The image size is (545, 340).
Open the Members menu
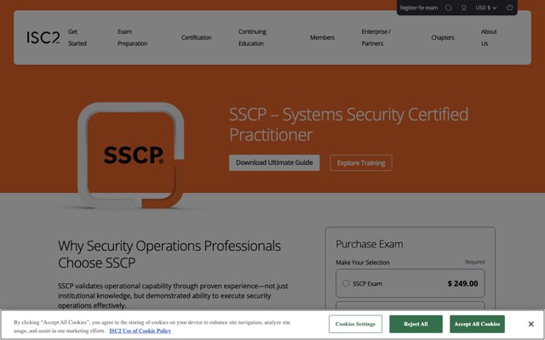click(x=322, y=37)
